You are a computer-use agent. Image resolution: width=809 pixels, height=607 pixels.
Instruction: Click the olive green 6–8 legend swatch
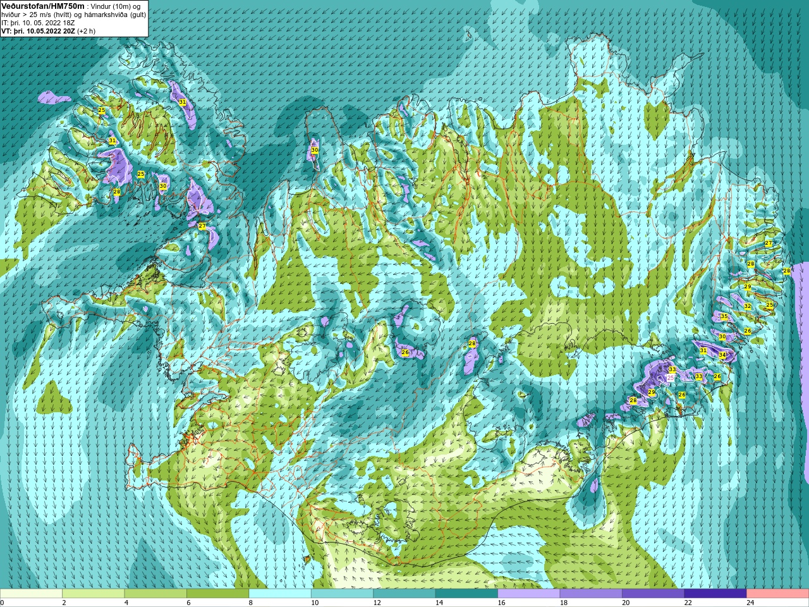click(217, 594)
